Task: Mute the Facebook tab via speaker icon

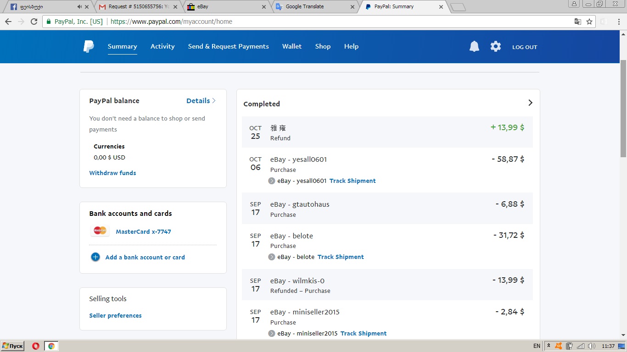Action: [80, 7]
